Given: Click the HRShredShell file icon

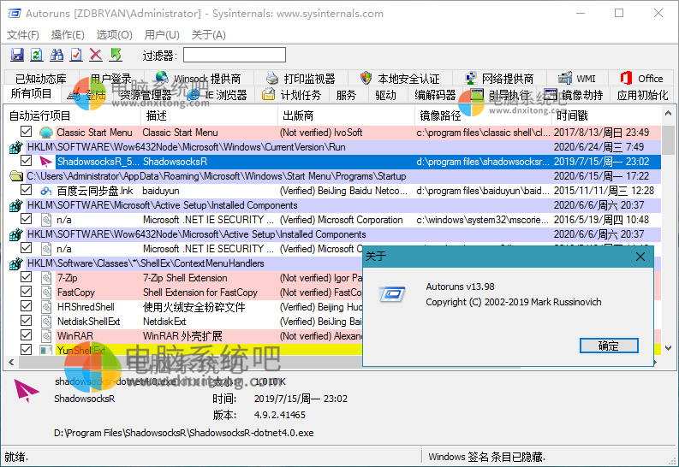Looking at the screenshot, I should pos(46,307).
